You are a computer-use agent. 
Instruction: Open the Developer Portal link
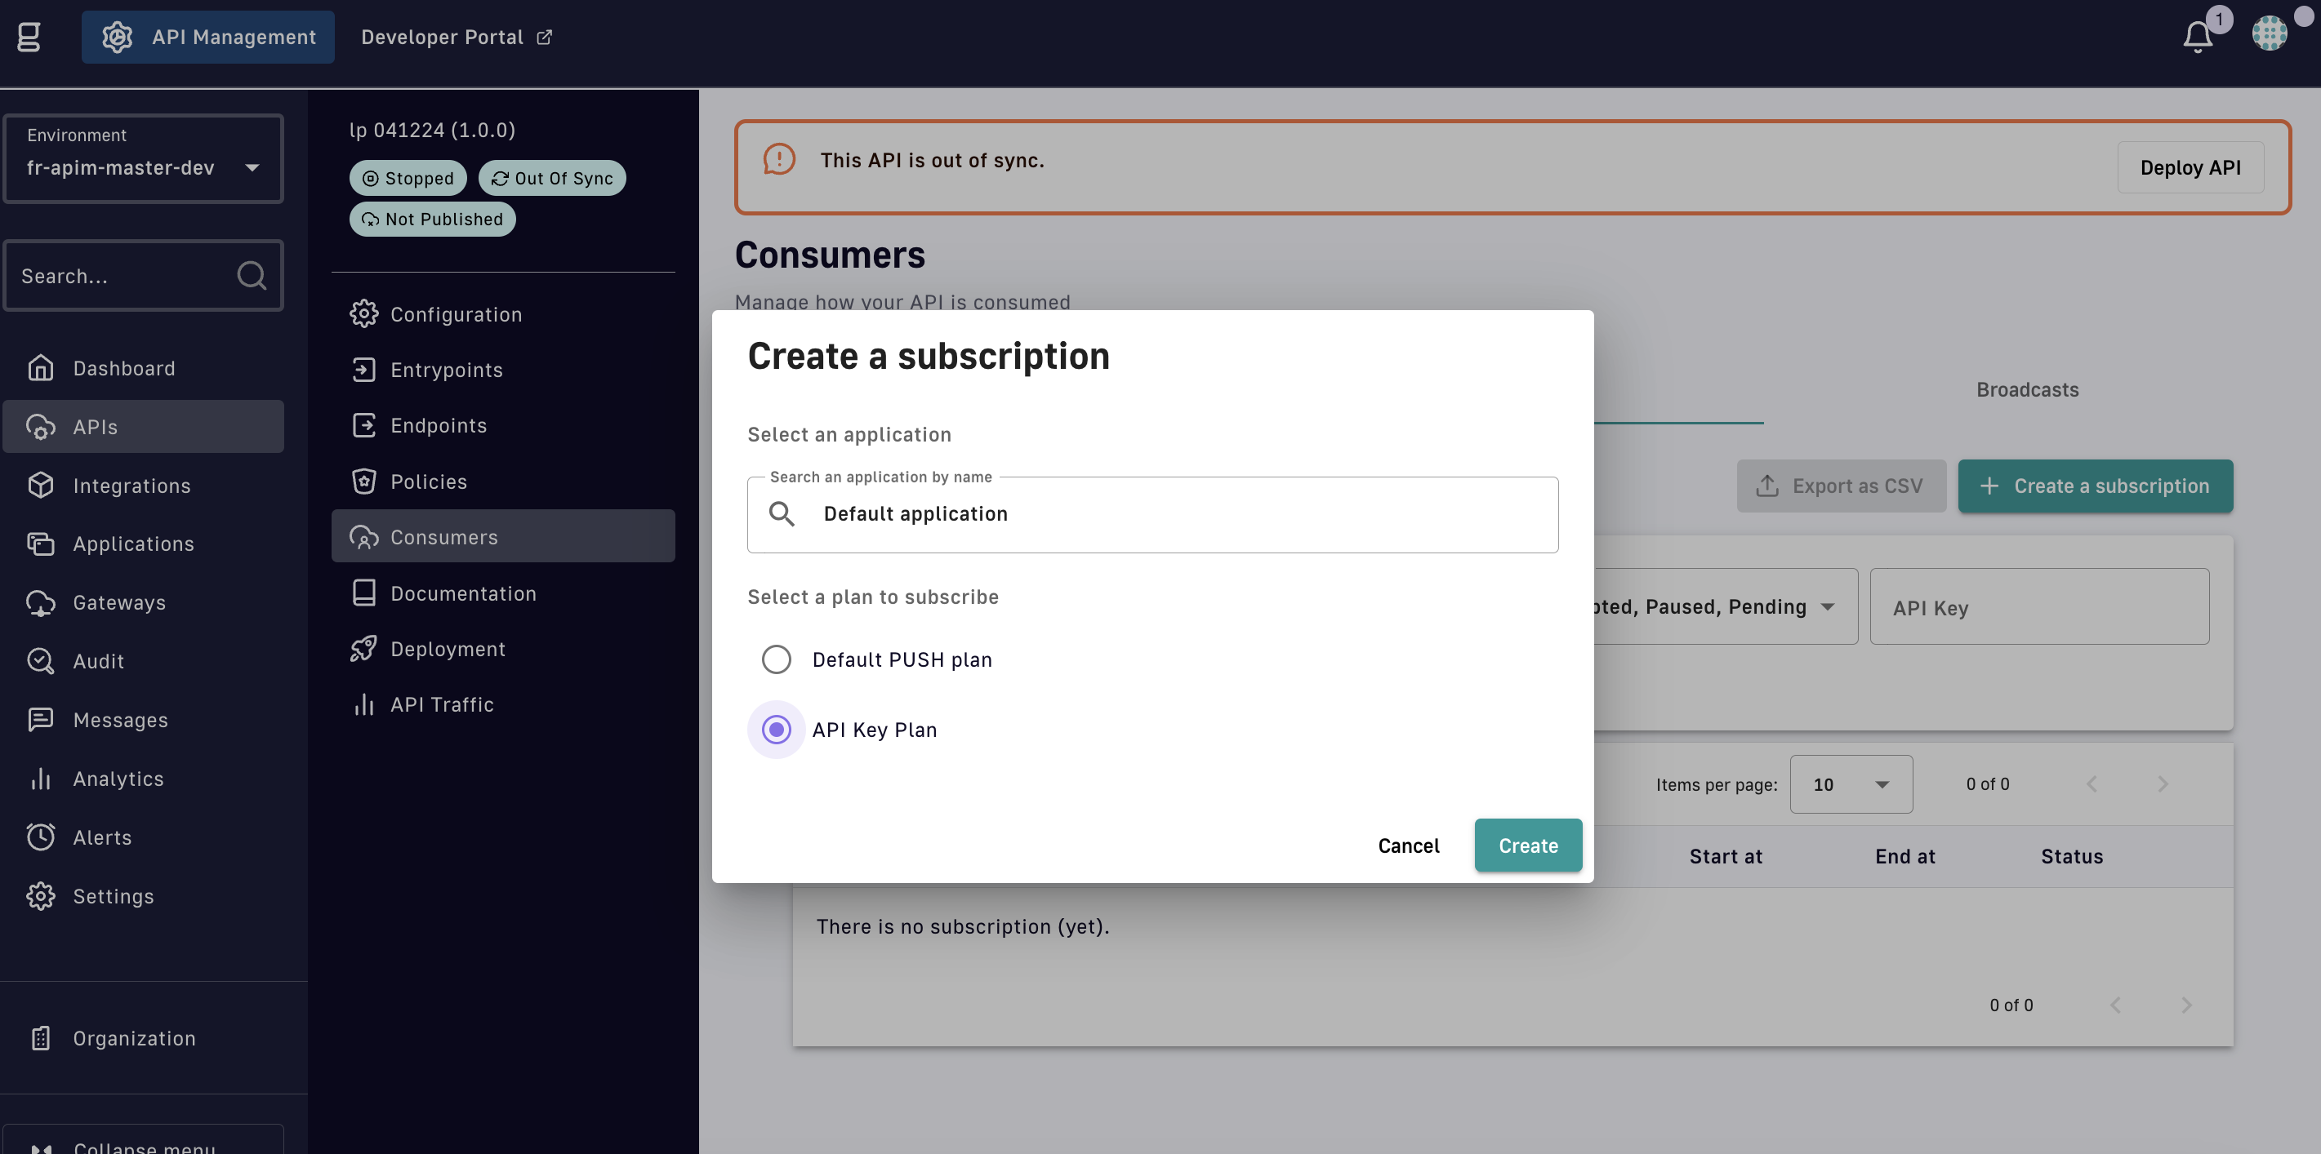pyautogui.click(x=456, y=37)
